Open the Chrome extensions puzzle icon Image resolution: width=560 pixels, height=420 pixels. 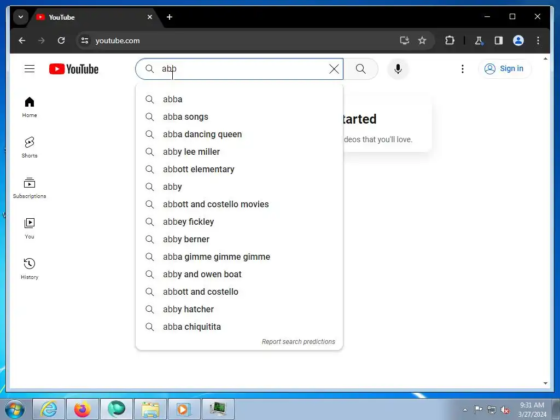[450, 40]
